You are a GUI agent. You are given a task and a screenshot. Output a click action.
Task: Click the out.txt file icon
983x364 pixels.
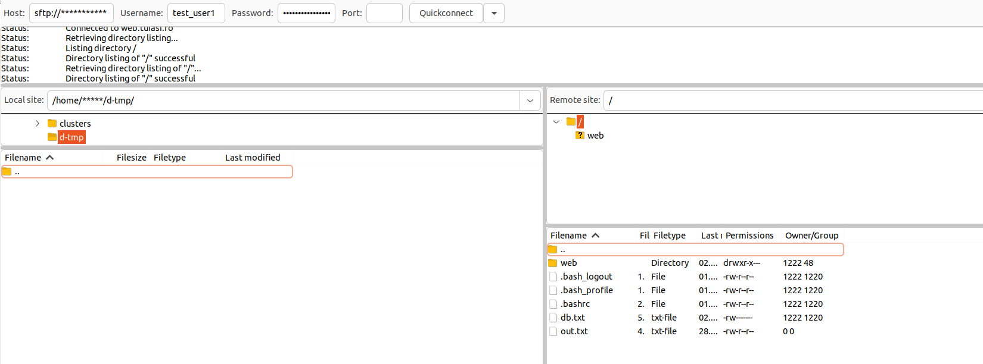point(553,331)
